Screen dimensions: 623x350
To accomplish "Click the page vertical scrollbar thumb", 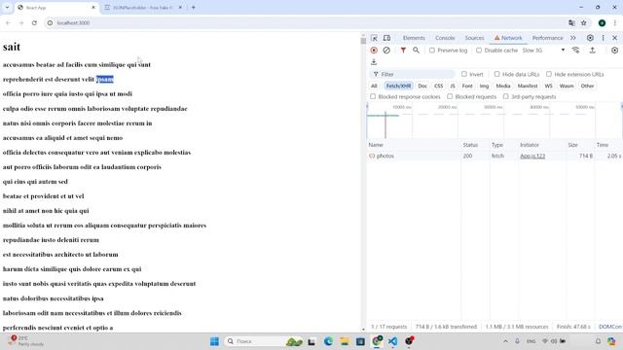I will point(363,41).
